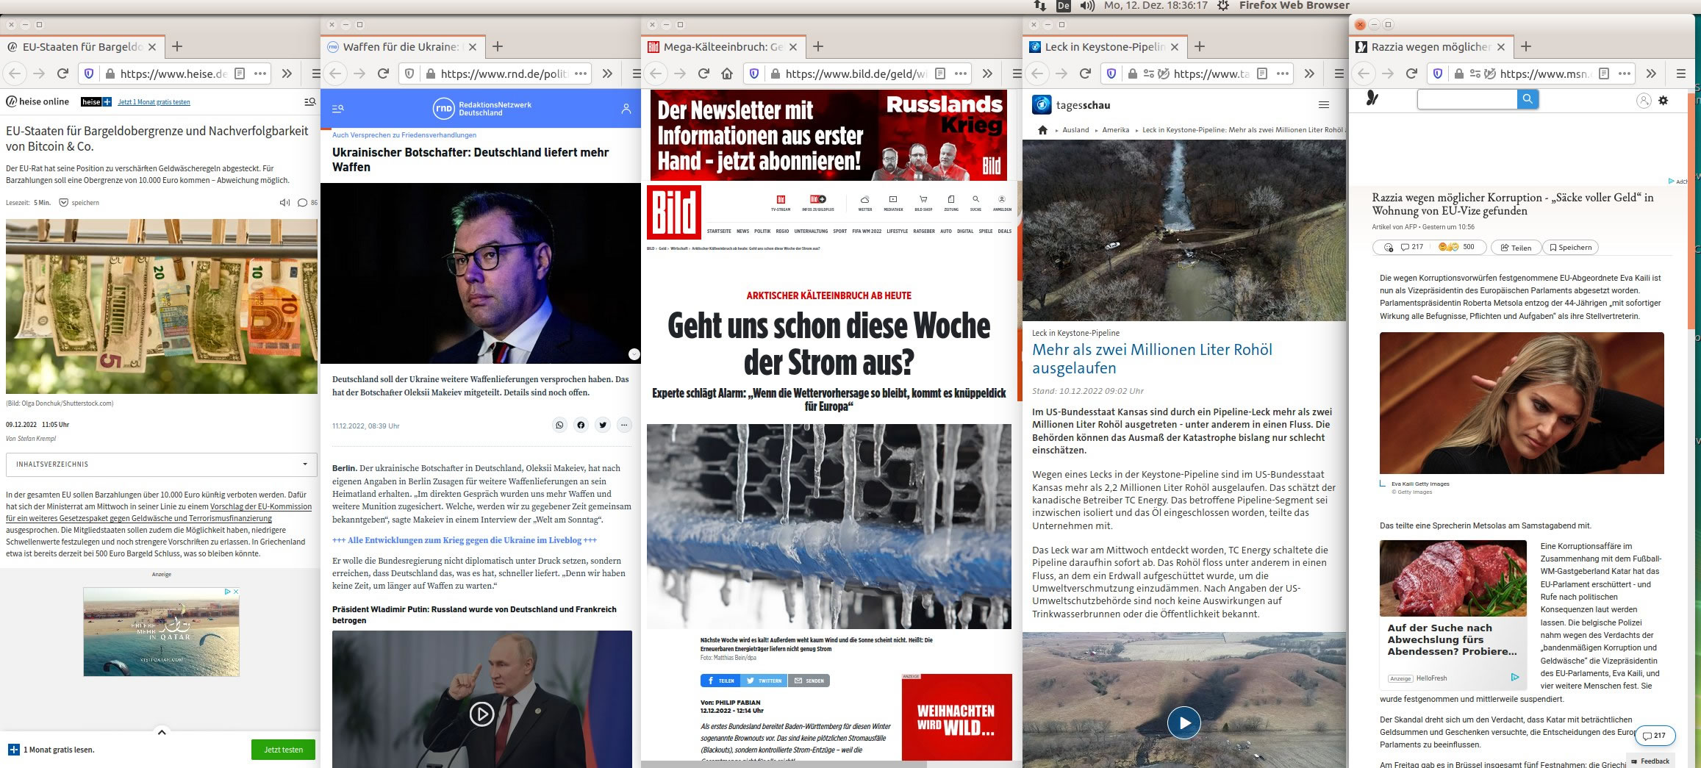1701x768 pixels.
Task: Share the RND article via Twitter icon
Action: tap(603, 425)
